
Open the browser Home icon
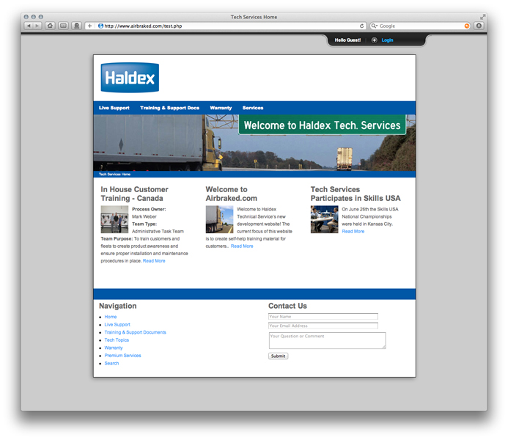coord(50,26)
